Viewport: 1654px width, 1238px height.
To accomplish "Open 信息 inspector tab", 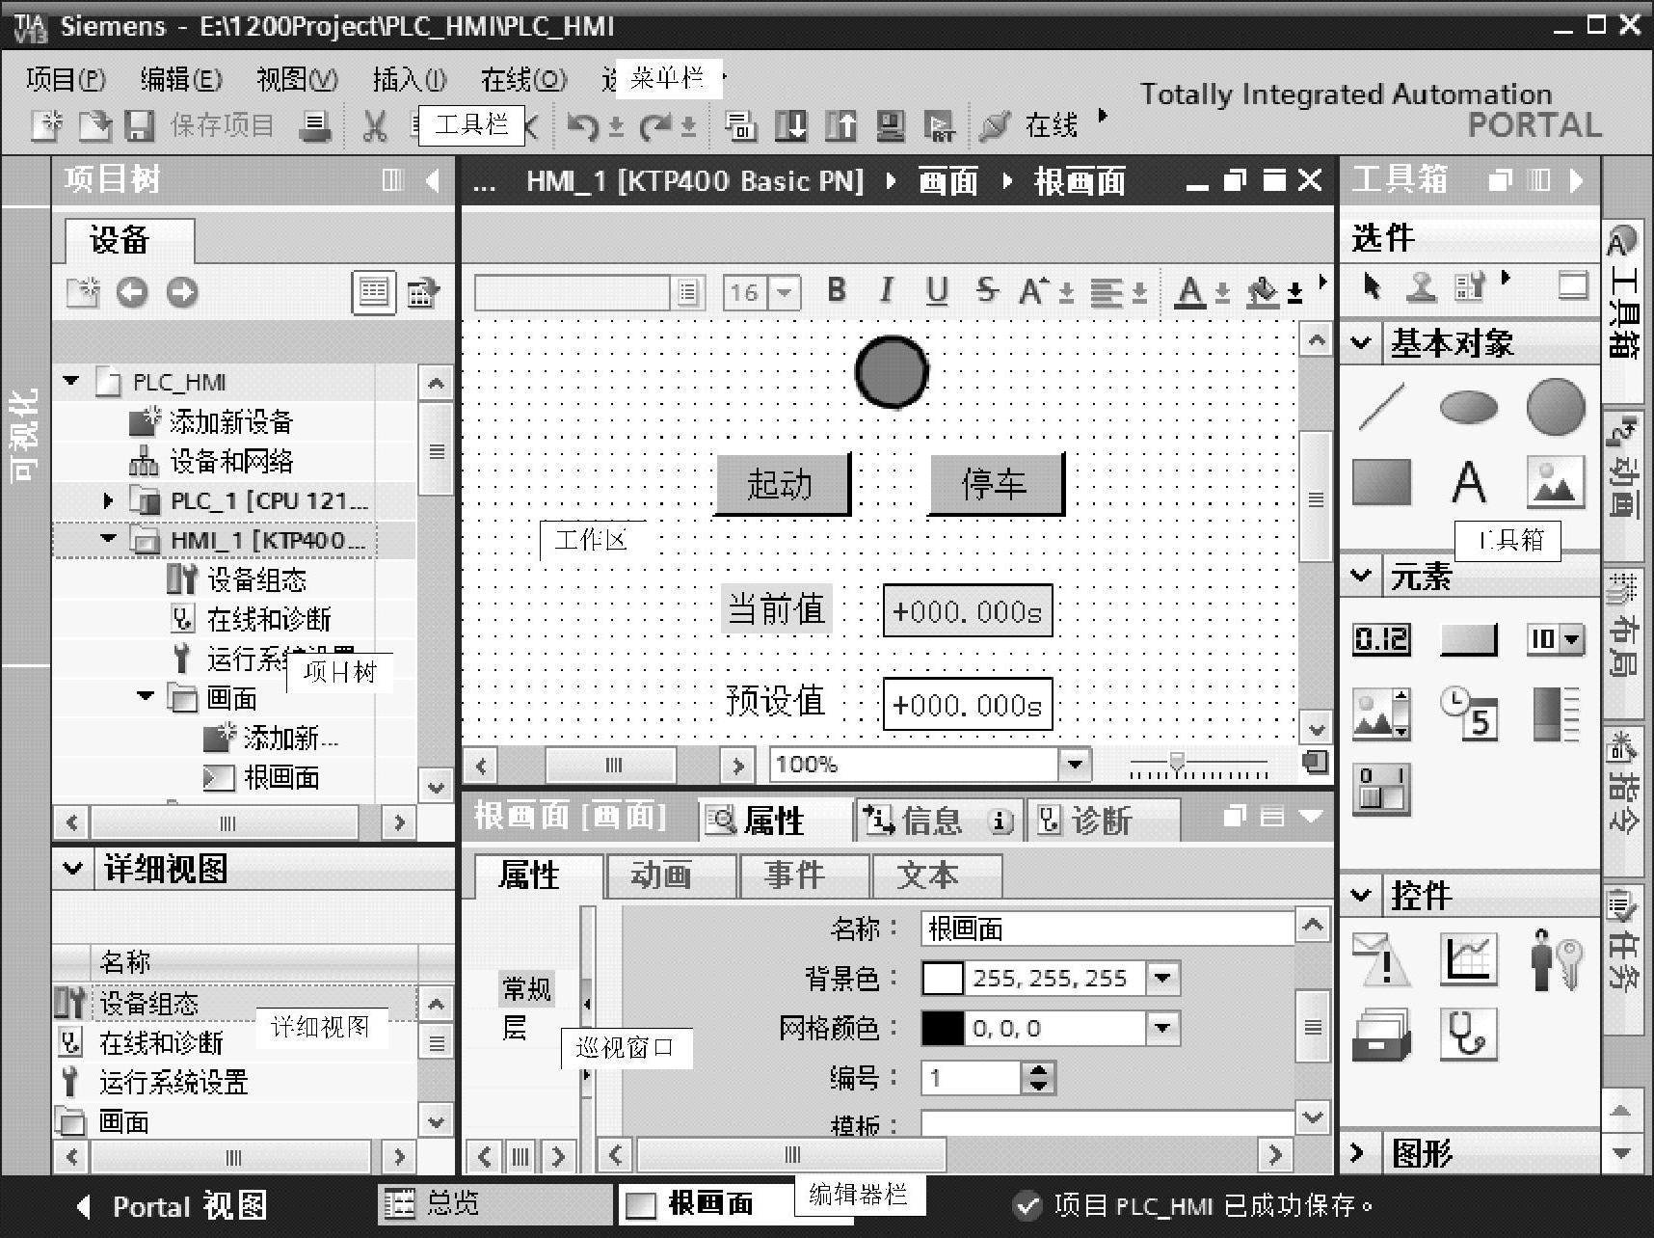I will tap(938, 821).
